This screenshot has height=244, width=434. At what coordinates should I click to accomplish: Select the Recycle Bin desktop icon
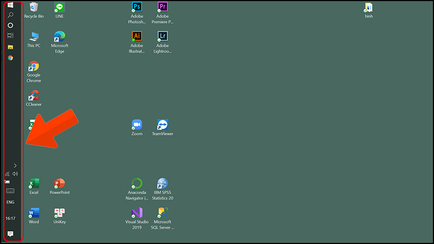[34, 8]
